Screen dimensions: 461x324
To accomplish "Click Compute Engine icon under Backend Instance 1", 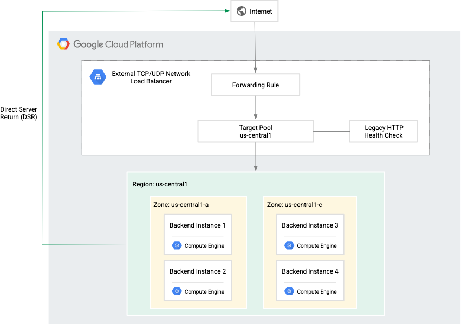I will pyautogui.click(x=177, y=245).
